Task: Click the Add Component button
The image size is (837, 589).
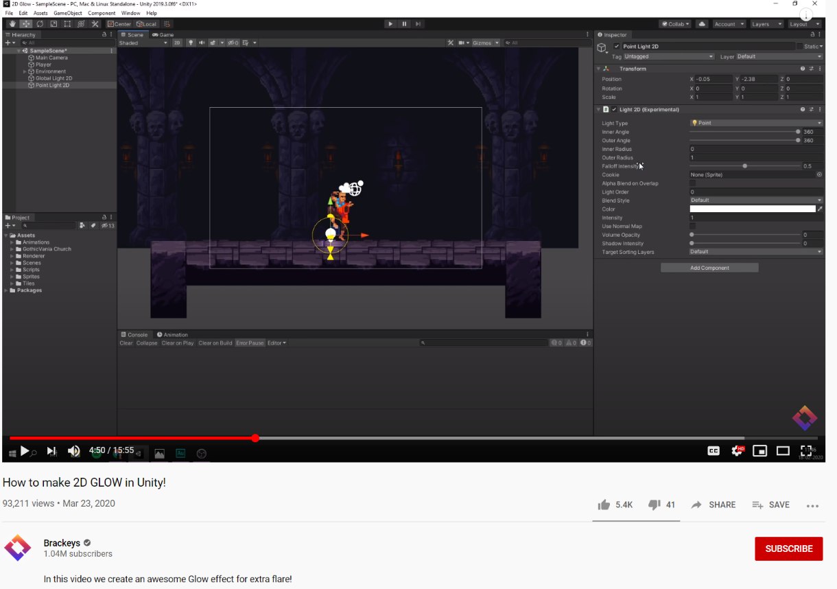Action: coord(709,268)
